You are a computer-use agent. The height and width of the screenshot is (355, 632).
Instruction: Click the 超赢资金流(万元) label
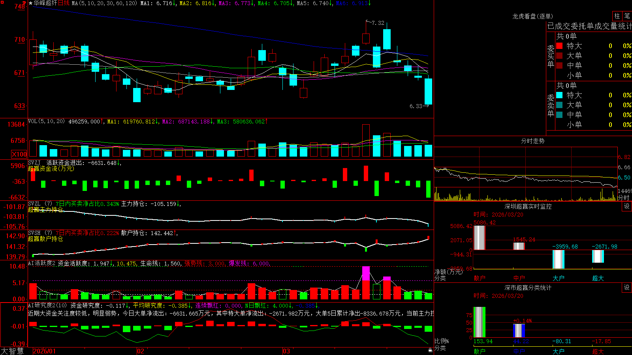click(51, 168)
